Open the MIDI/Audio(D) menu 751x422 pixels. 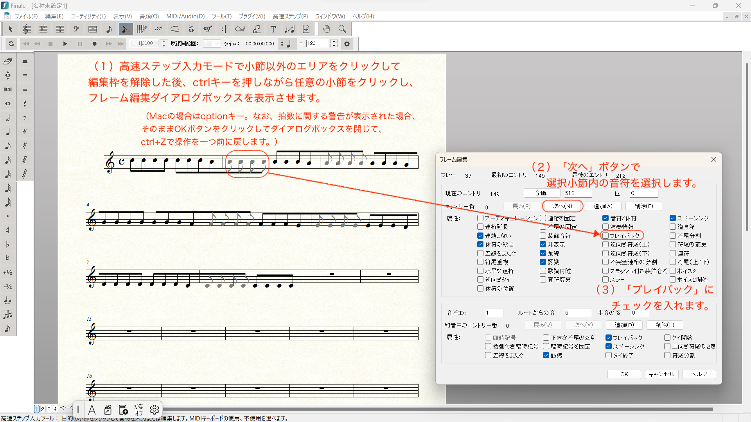185,16
